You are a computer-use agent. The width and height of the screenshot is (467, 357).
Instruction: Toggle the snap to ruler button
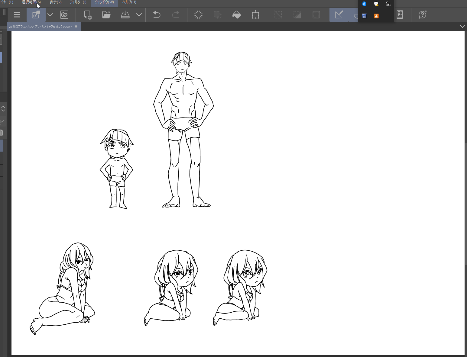pos(339,15)
